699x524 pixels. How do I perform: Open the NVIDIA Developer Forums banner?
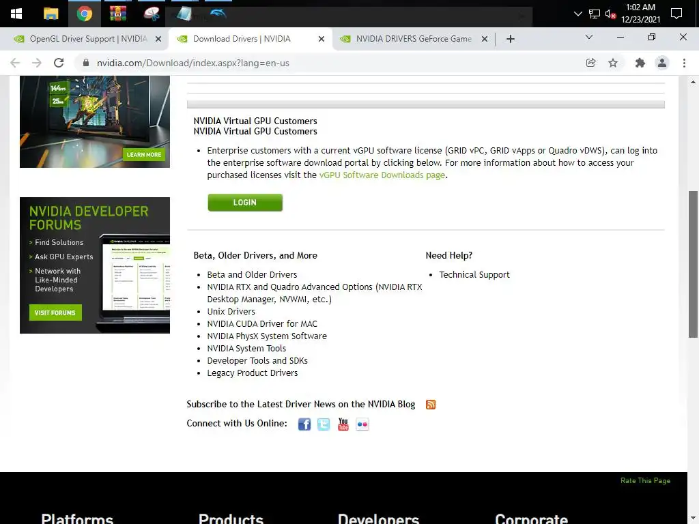[94, 265]
